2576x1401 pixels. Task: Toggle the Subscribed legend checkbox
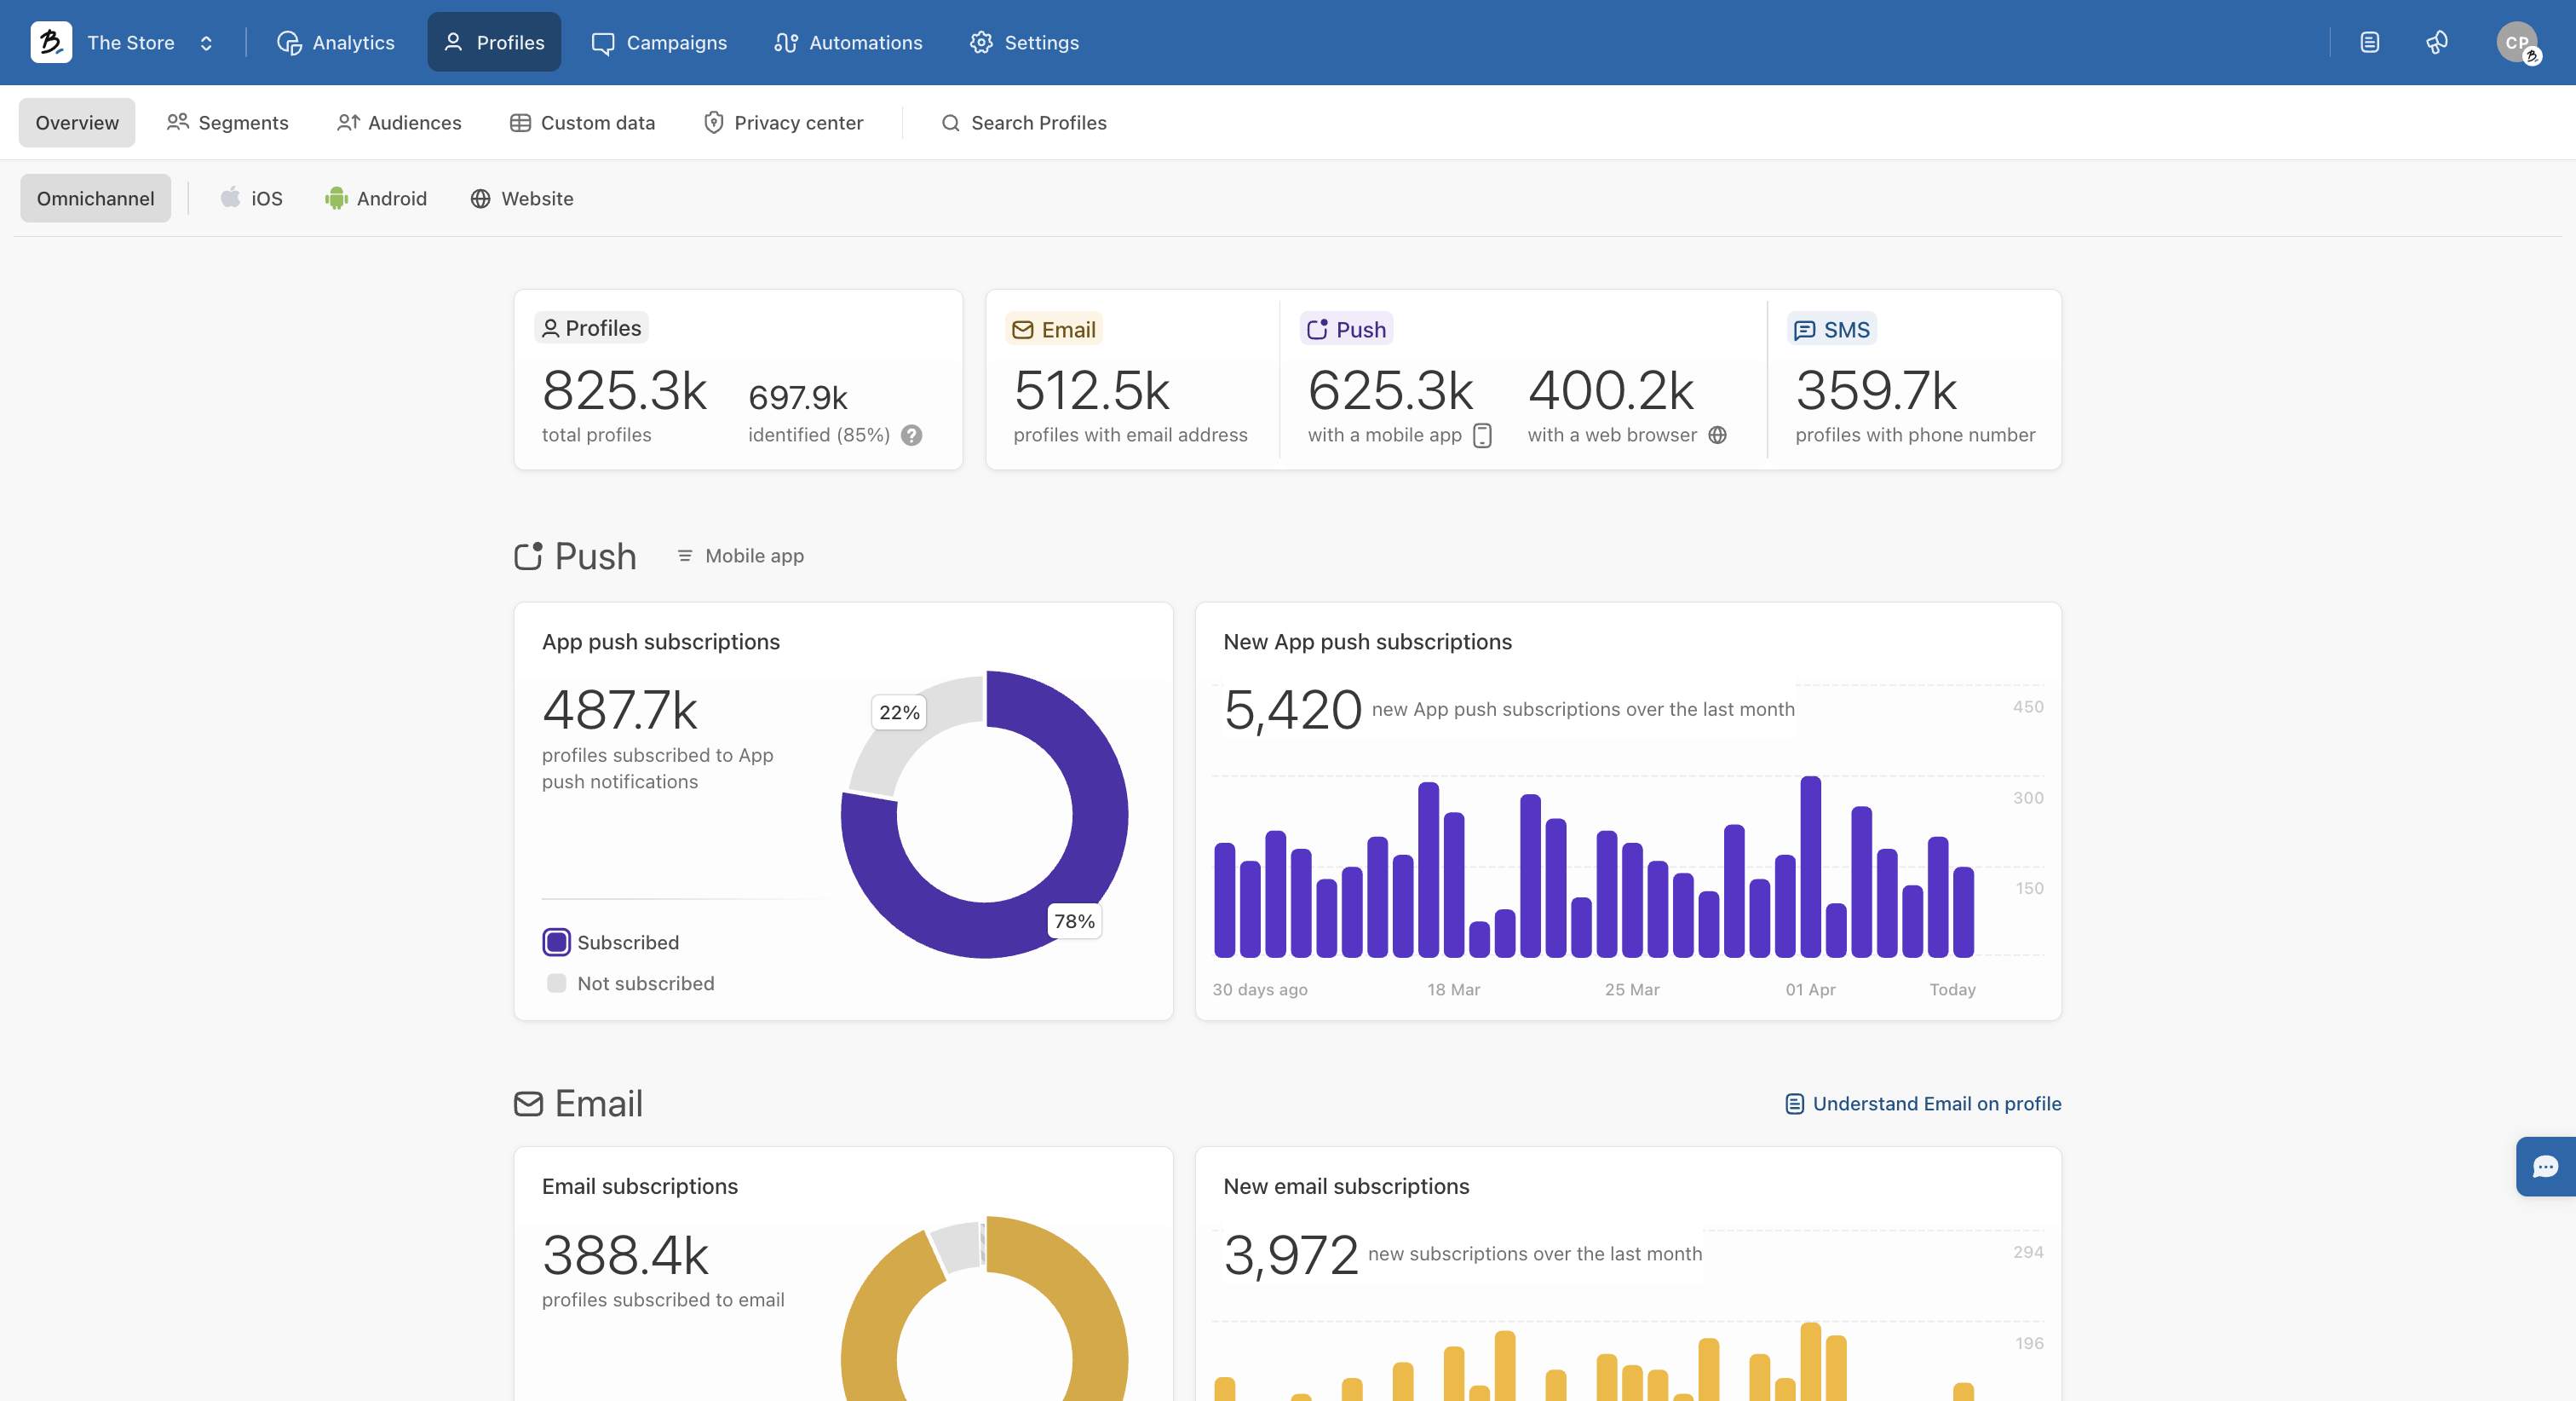[556, 942]
